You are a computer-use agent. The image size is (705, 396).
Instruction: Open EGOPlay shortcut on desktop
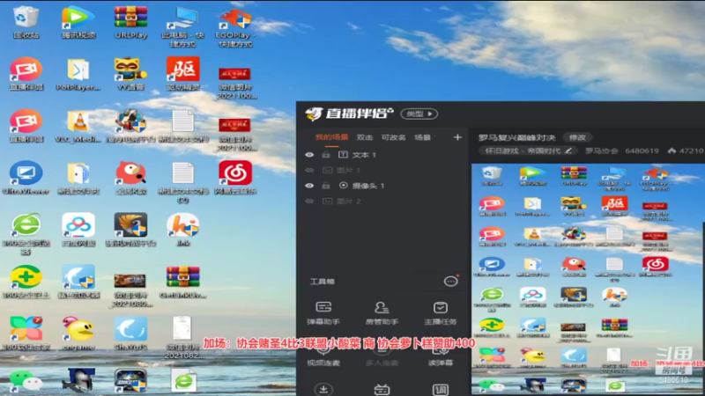tap(234, 27)
